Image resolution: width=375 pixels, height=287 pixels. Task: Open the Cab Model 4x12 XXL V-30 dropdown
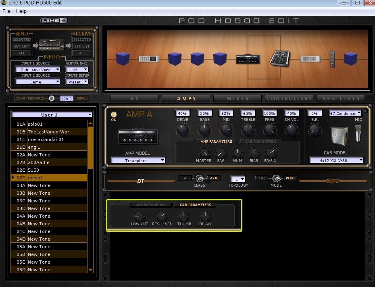pyautogui.click(x=336, y=160)
